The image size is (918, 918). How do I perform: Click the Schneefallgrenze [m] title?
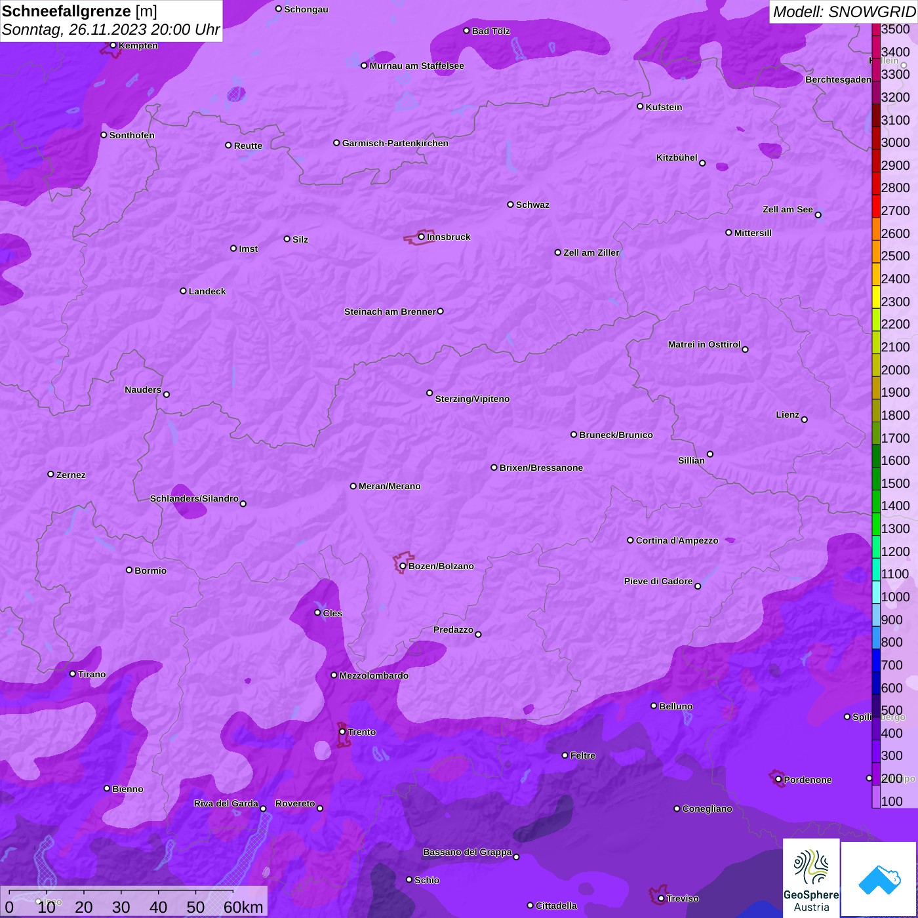79,11
